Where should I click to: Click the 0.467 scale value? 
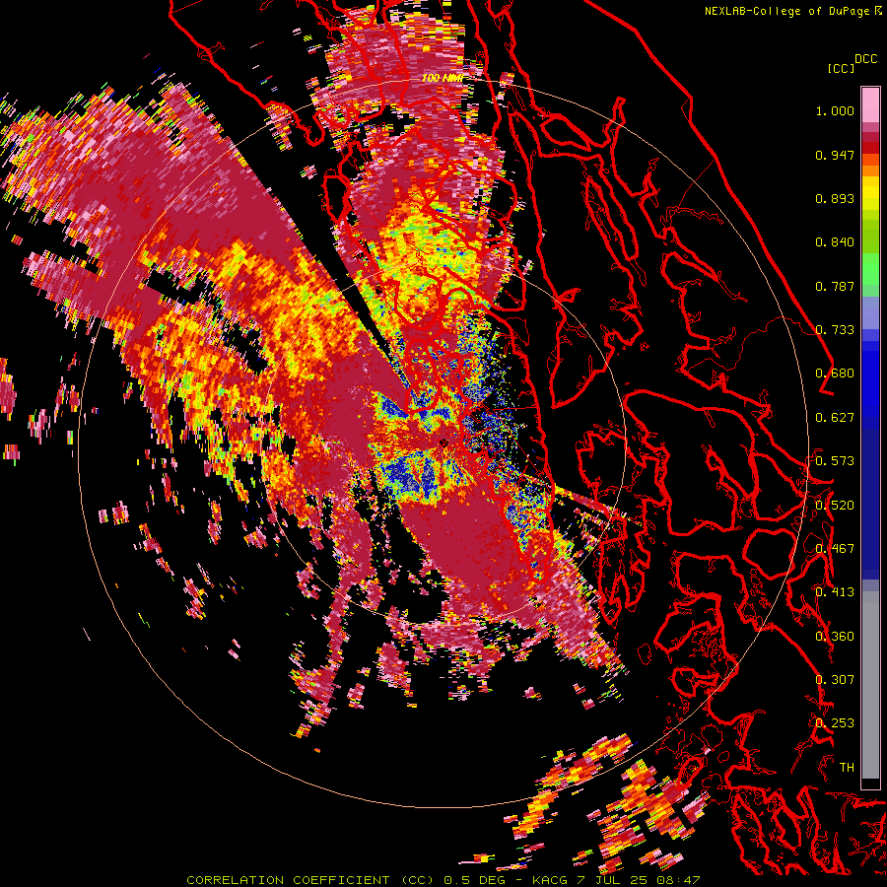coord(835,549)
